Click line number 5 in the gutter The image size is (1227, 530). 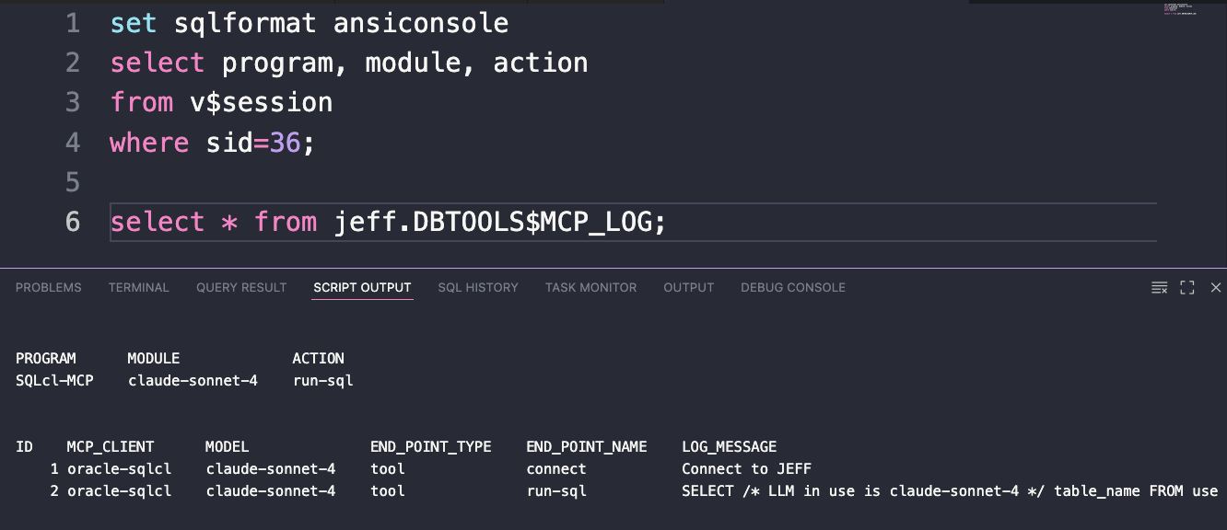click(x=73, y=182)
